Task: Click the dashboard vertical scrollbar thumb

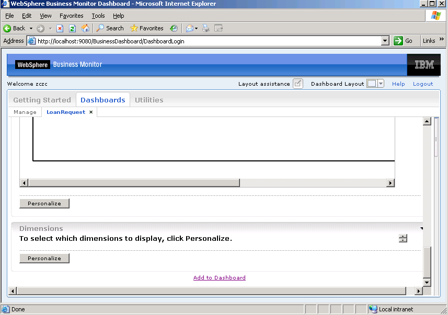Action: pyautogui.click(x=427, y=262)
